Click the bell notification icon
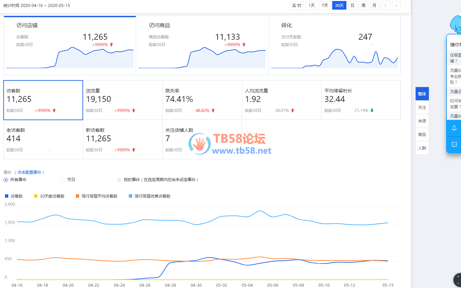The width and height of the screenshot is (461, 288). click(454, 128)
